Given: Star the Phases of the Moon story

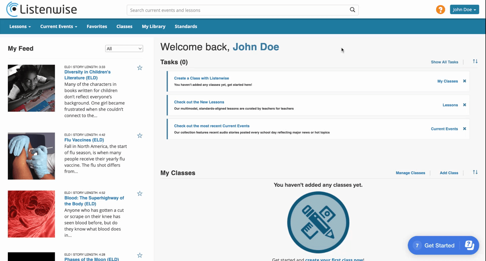Looking at the screenshot, I should tap(140, 255).
